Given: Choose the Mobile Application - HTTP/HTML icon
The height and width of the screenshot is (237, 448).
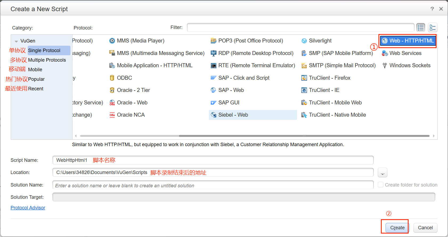Looking at the screenshot, I should click(112, 65).
